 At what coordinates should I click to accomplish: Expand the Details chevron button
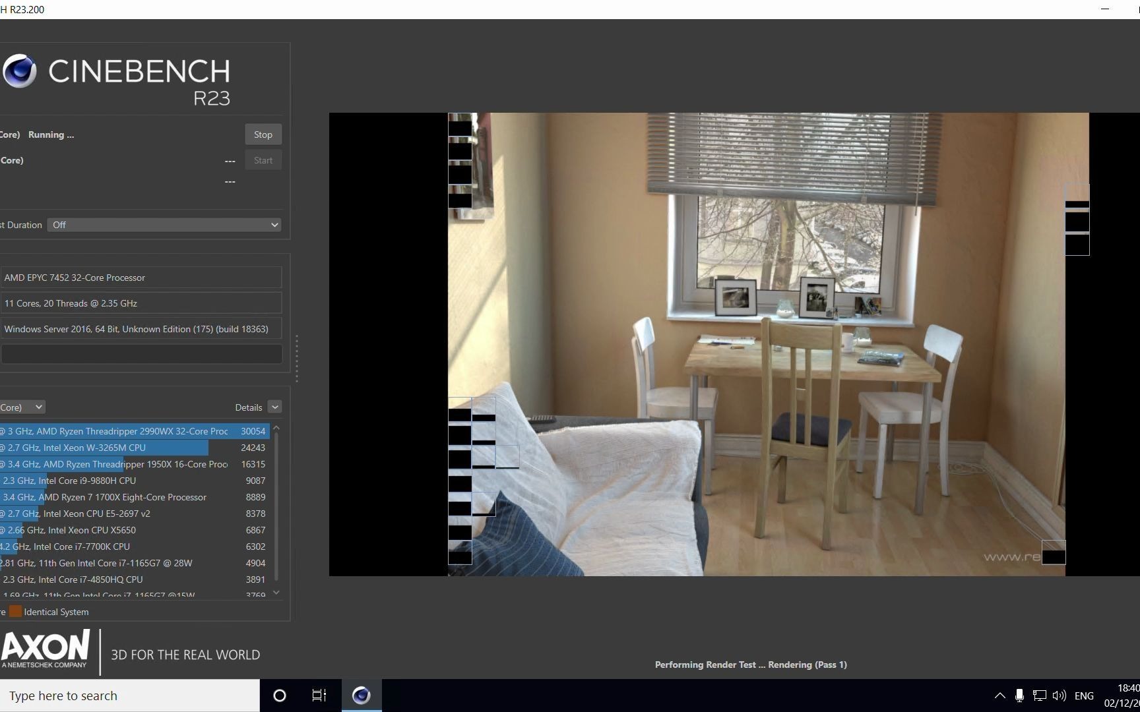tap(275, 407)
